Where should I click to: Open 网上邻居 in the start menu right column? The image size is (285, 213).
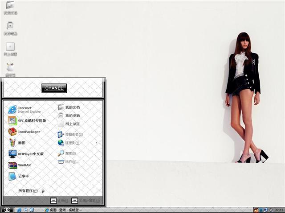click(x=69, y=124)
